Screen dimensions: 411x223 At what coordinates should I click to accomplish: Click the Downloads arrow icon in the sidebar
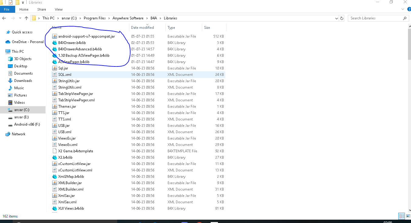[x=10, y=81]
